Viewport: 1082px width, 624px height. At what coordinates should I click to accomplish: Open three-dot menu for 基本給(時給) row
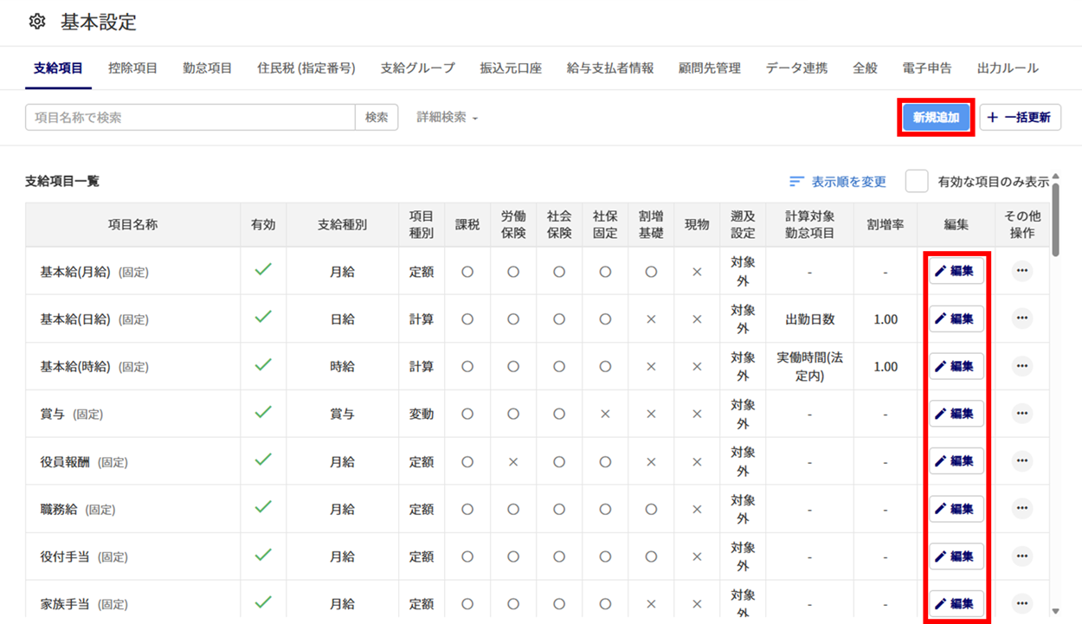[1021, 366]
